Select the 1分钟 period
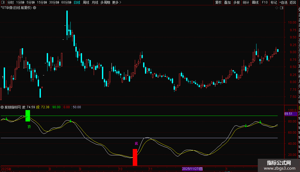 pyautogui.click(x=20, y=2)
